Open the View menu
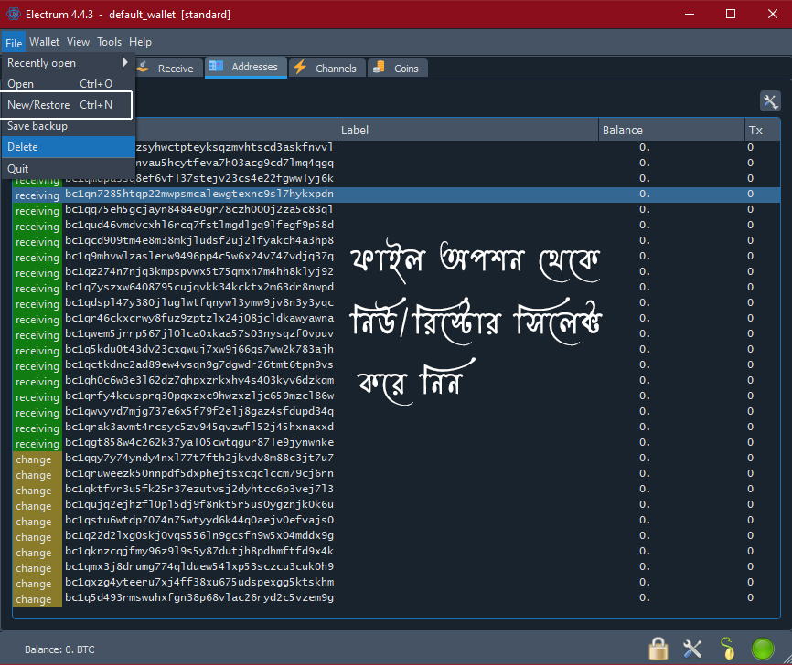The height and width of the screenshot is (665, 792). [78, 42]
